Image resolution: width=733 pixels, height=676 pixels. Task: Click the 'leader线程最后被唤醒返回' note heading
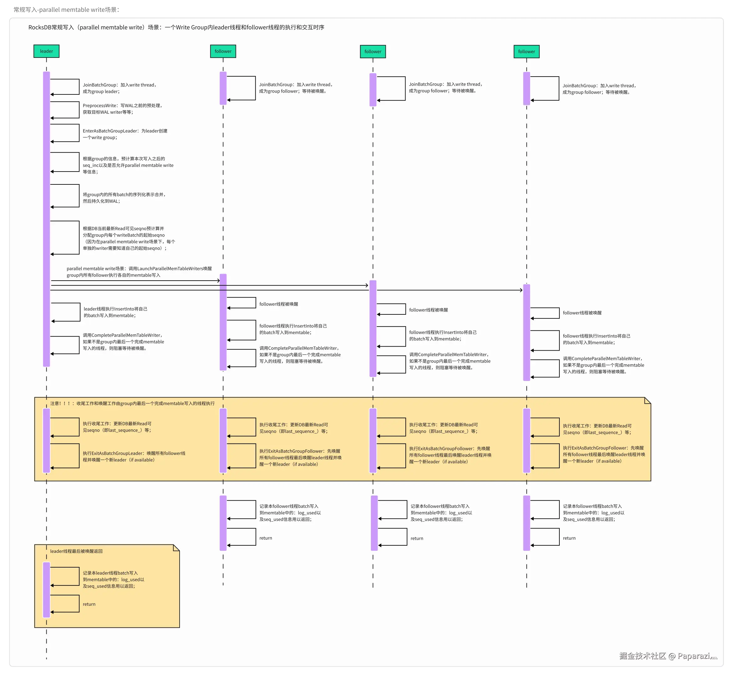point(76,551)
